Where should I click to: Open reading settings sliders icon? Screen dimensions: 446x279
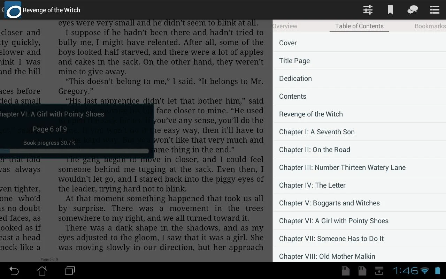pos(368,10)
